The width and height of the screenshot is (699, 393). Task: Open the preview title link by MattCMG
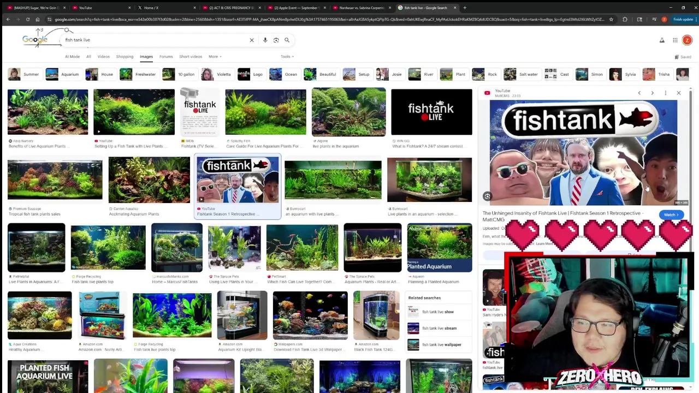[x=562, y=216]
